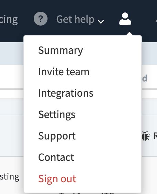Click the "R" label beside the bug icon
This screenshot has height=194, width=157.
point(155,136)
